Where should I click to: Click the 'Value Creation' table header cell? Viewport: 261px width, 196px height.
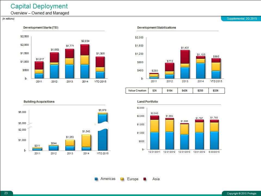click(137, 90)
